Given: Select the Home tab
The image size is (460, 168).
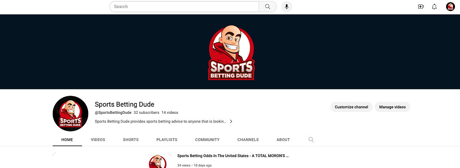Looking at the screenshot, I should coord(67,140).
